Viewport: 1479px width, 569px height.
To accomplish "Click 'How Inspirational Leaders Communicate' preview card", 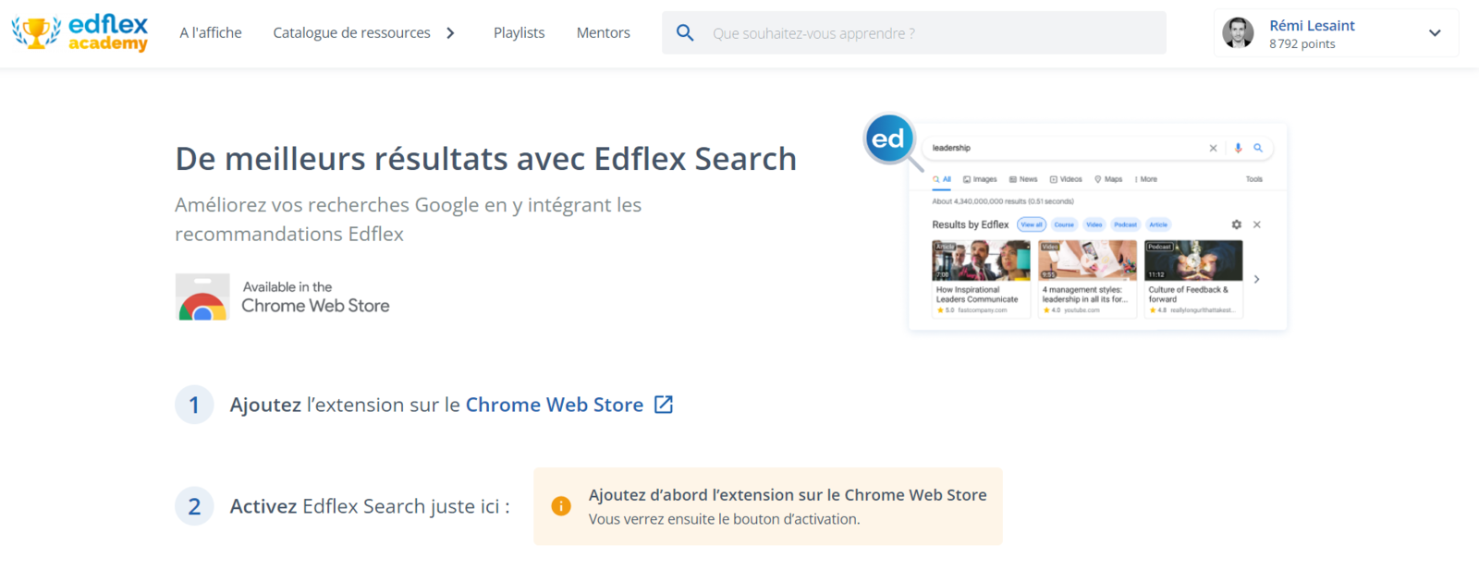I will (981, 279).
